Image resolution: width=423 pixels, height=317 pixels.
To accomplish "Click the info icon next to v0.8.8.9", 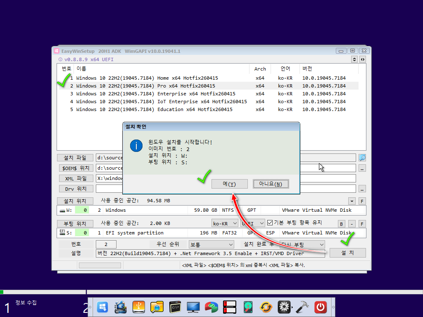I will [60, 59].
